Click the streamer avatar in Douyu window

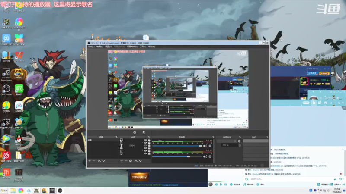click(x=304, y=81)
